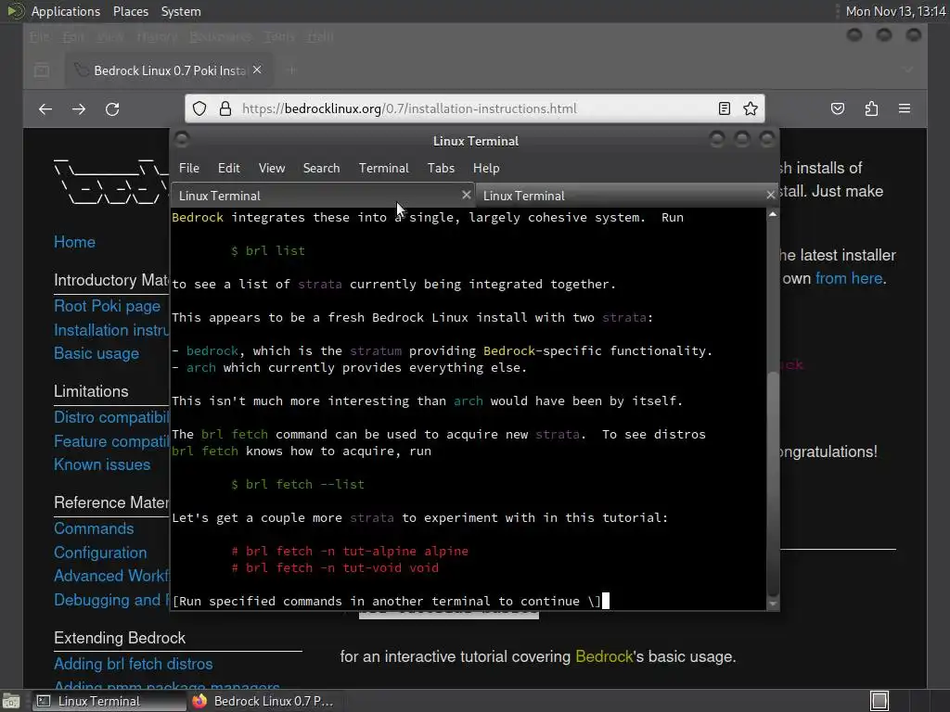950x712 pixels.
Task: Open Basic usage link
Action: (x=96, y=353)
